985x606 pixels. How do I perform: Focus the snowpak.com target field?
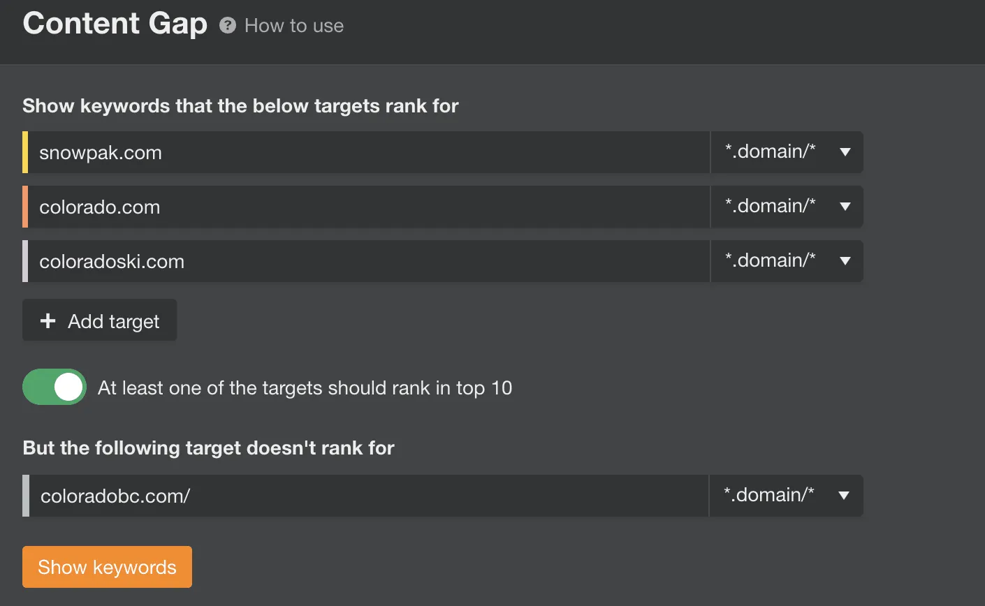367,152
